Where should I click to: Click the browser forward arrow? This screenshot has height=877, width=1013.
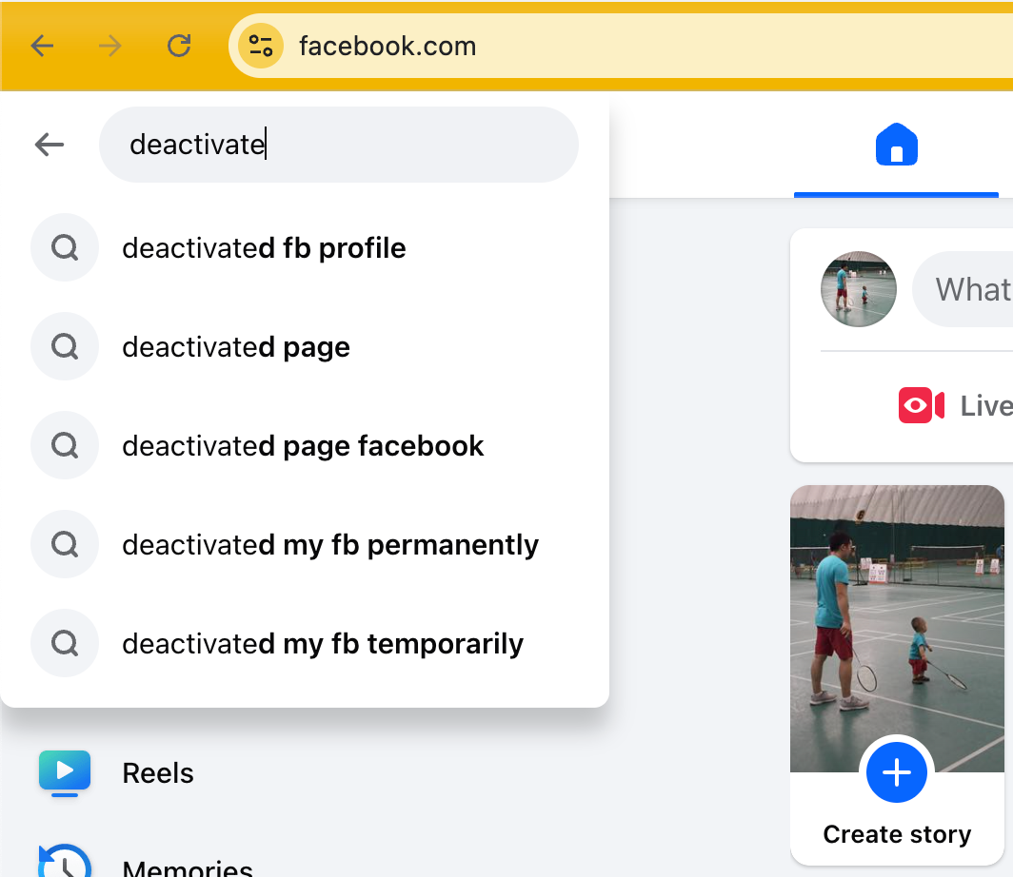click(110, 46)
